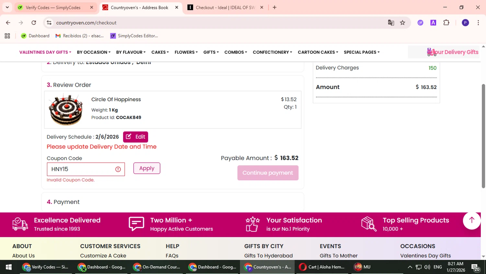Click the purple 'A' extension icon

[433, 23]
